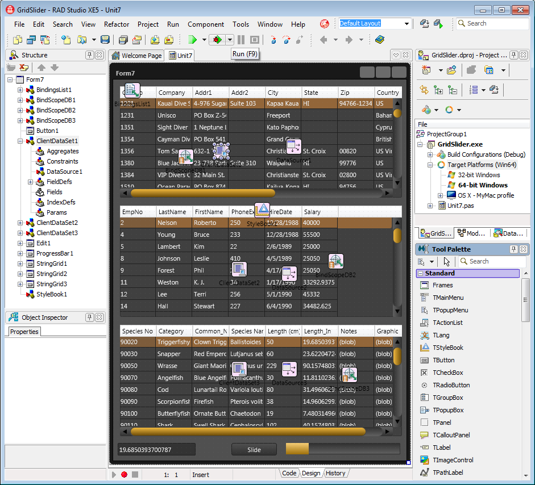This screenshot has width=535, height=485.
Task: Click the Forward navigation arrow in toolbar
Action: [349, 40]
